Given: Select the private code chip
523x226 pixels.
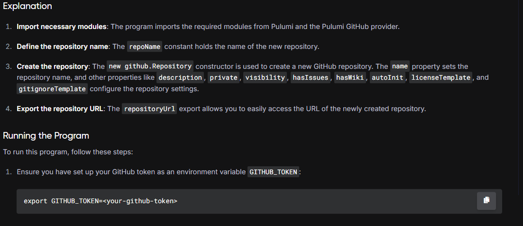Looking at the screenshot, I should point(223,77).
